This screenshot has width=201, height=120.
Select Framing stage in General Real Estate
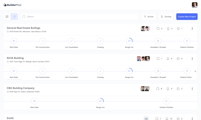100,41
